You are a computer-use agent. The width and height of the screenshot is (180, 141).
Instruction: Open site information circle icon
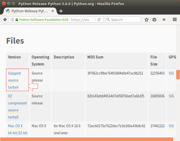(x=12, y=20)
